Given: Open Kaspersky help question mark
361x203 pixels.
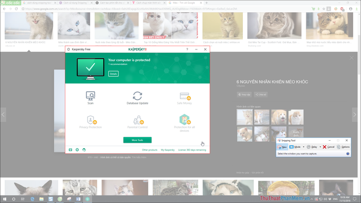Looking at the screenshot, I should pyautogui.click(x=187, y=49).
